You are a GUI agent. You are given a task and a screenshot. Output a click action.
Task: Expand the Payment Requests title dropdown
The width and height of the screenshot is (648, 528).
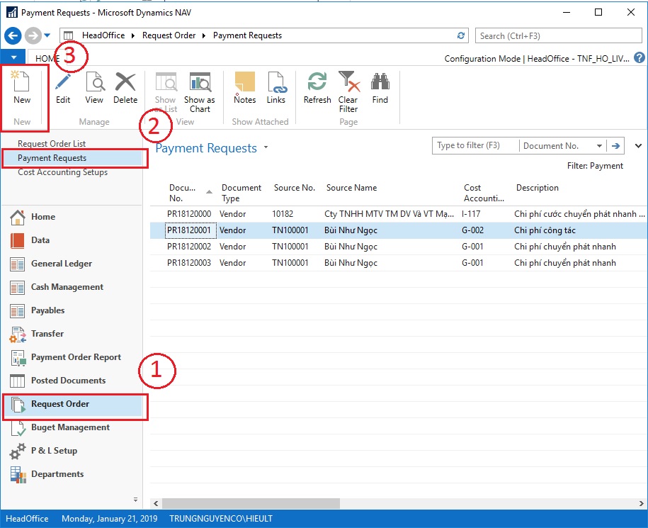coord(266,147)
